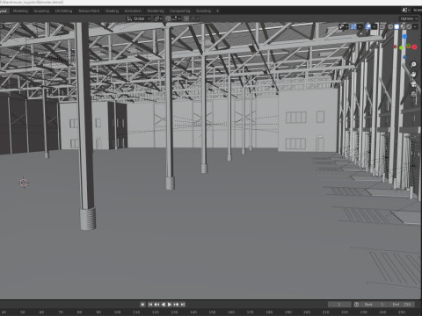Play the animation forward

tap(170, 305)
